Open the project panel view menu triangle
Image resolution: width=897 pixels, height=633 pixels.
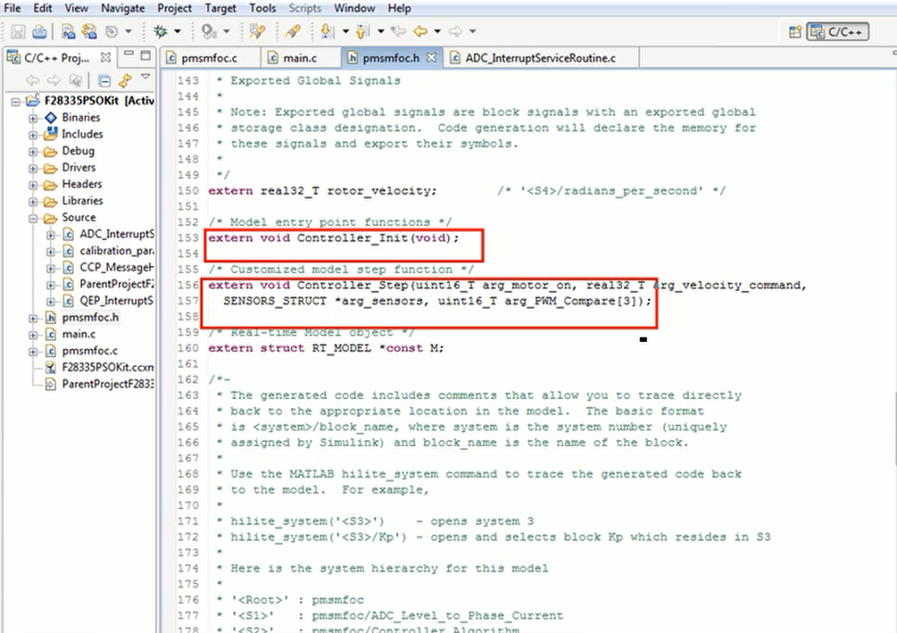click(146, 76)
